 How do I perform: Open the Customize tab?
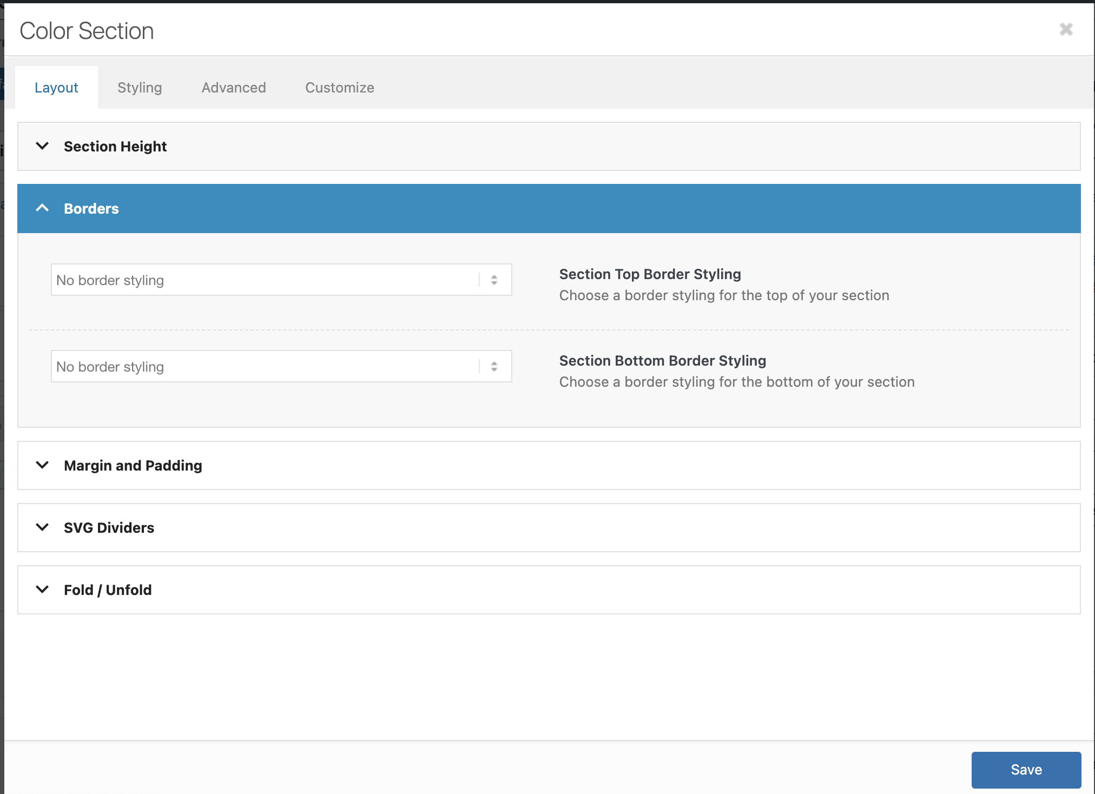pyautogui.click(x=340, y=88)
